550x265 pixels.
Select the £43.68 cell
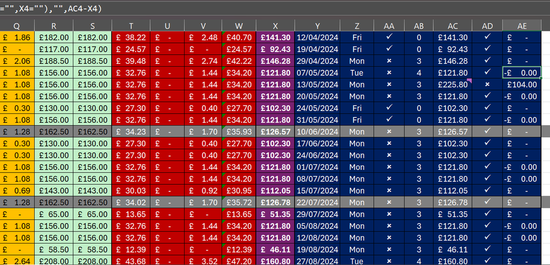131,261
